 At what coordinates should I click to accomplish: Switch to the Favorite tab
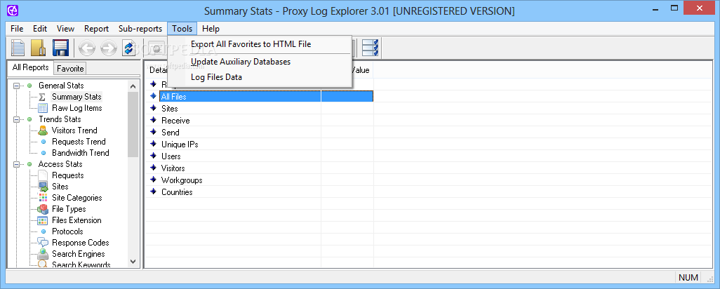tap(70, 68)
